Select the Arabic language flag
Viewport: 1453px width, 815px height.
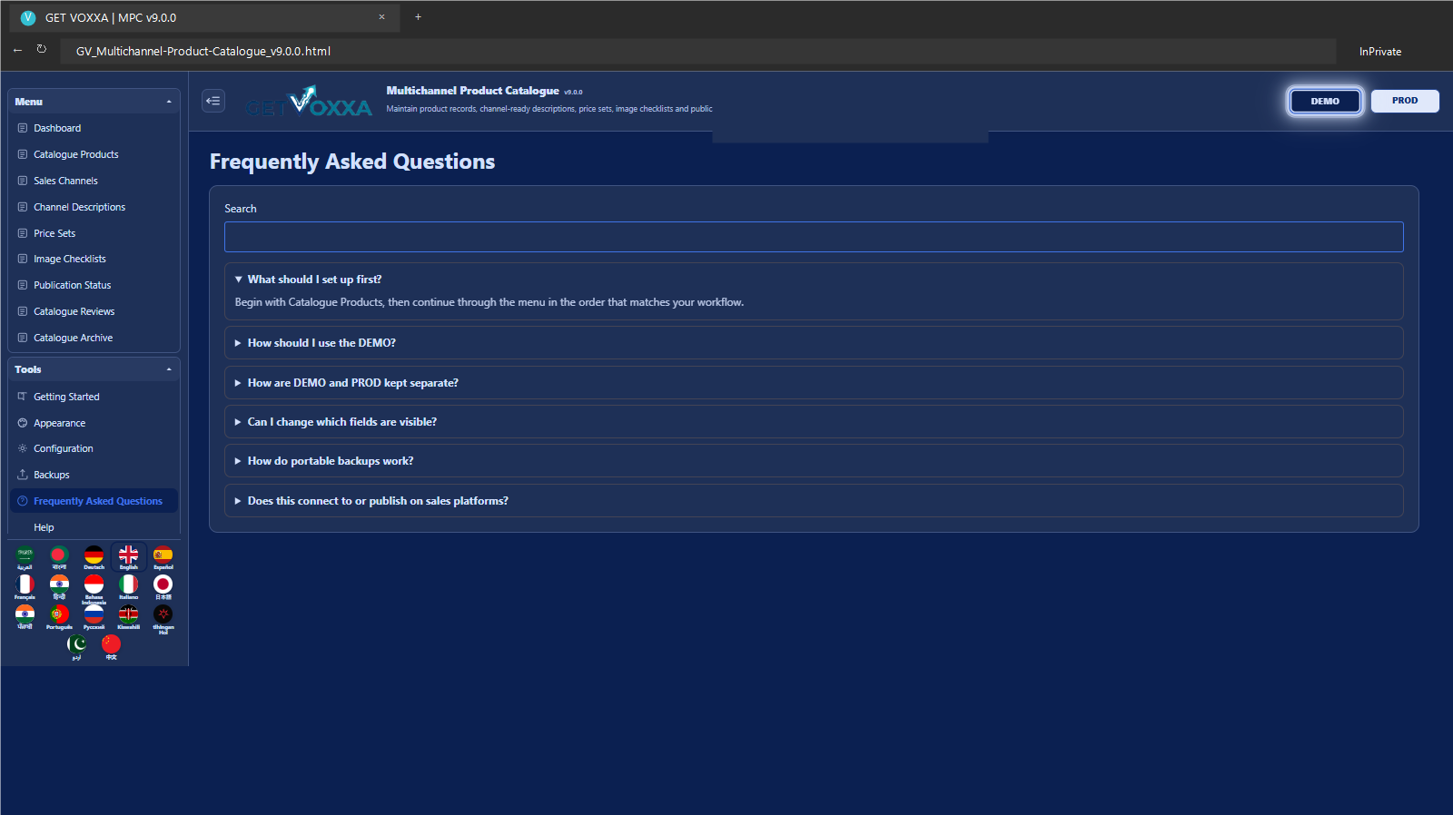point(25,557)
